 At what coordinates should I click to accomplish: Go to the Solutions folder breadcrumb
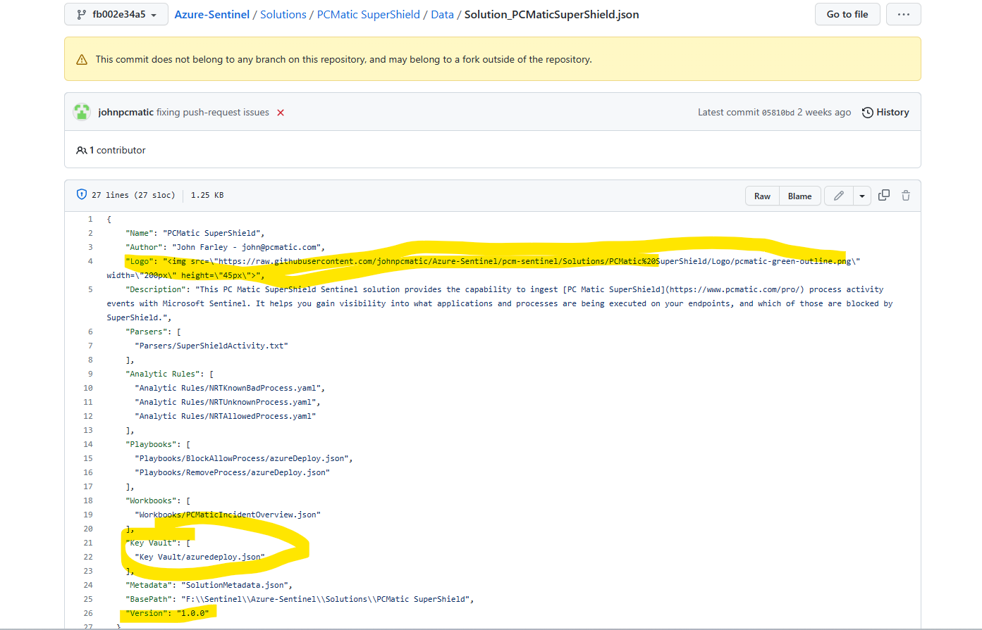point(283,14)
